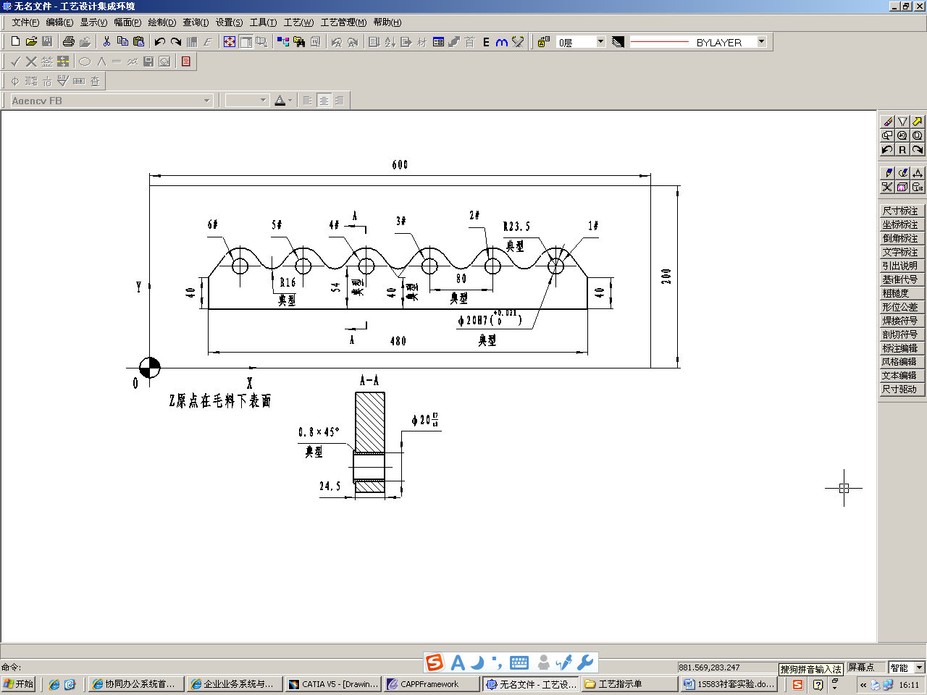Open the 帮助(H) menu
The height and width of the screenshot is (695, 927).
pyautogui.click(x=387, y=22)
